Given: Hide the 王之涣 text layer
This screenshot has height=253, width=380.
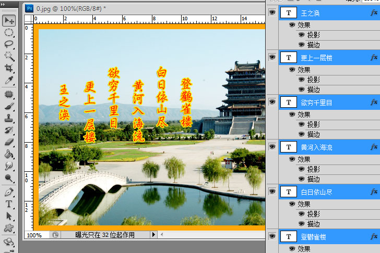Looking at the screenshot, I should click(272, 12).
